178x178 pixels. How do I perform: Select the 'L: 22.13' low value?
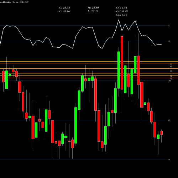tap(93, 11)
